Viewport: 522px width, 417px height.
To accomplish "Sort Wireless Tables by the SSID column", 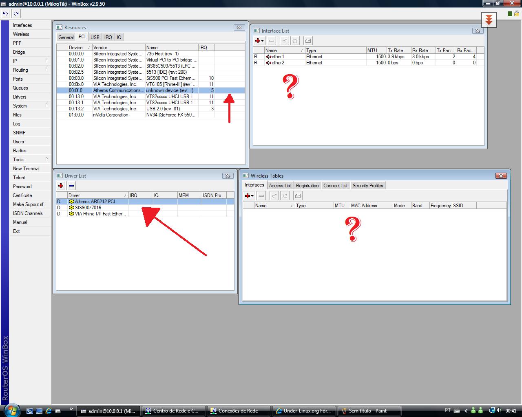I will (464, 206).
